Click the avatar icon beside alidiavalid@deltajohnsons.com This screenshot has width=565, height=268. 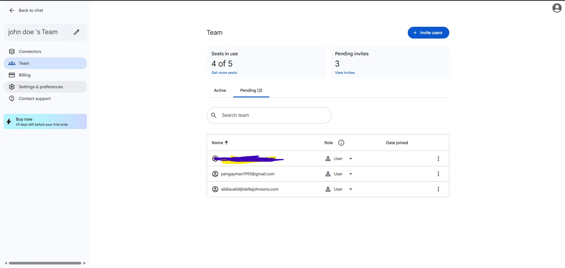pos(215,189)
